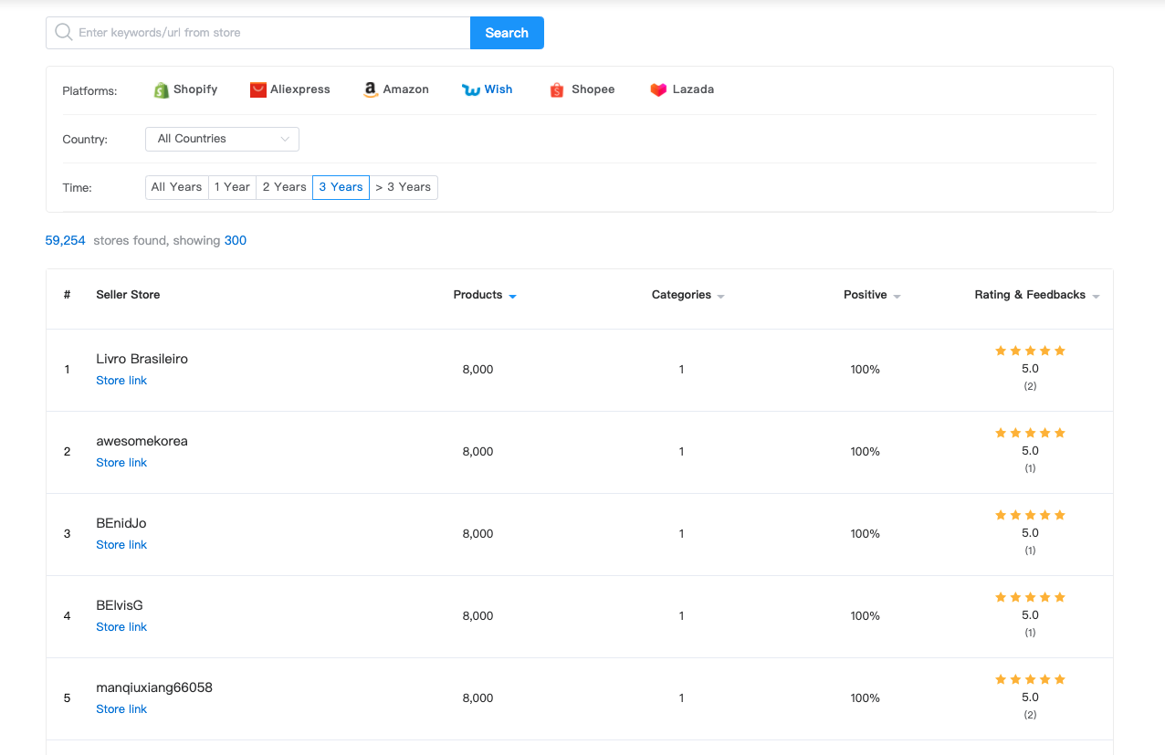Click 8,000 products for manqiuxiang66058
The width and height of the screenshot is (1165, 755).
478,698
